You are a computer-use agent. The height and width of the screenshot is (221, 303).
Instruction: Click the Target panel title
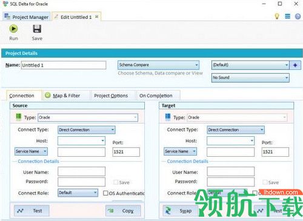point(168,106)
